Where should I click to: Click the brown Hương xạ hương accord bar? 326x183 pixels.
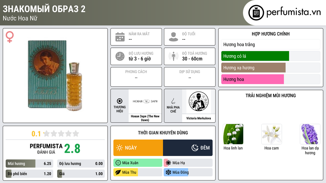[x=271, y=68]
